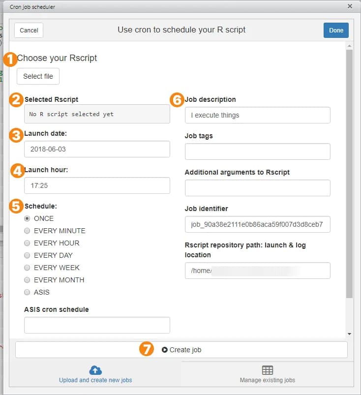
Task: Click the Launch hour field
Action: pos(97,185)
